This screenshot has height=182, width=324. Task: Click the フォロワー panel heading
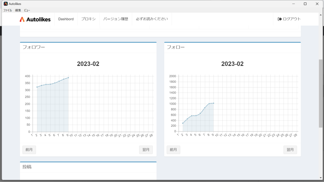click(x=34, y=47)
